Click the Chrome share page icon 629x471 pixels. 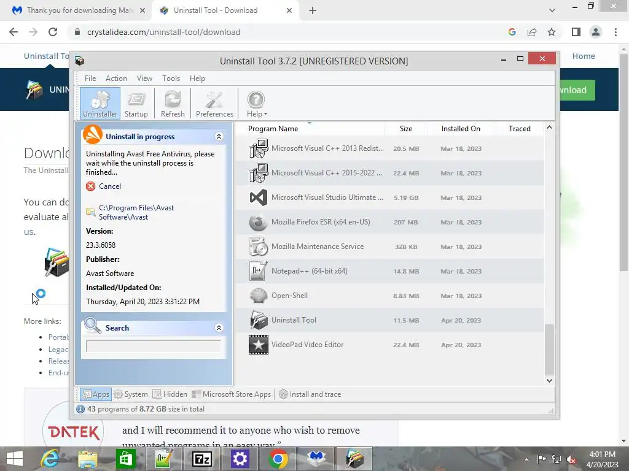click(532, 32)
